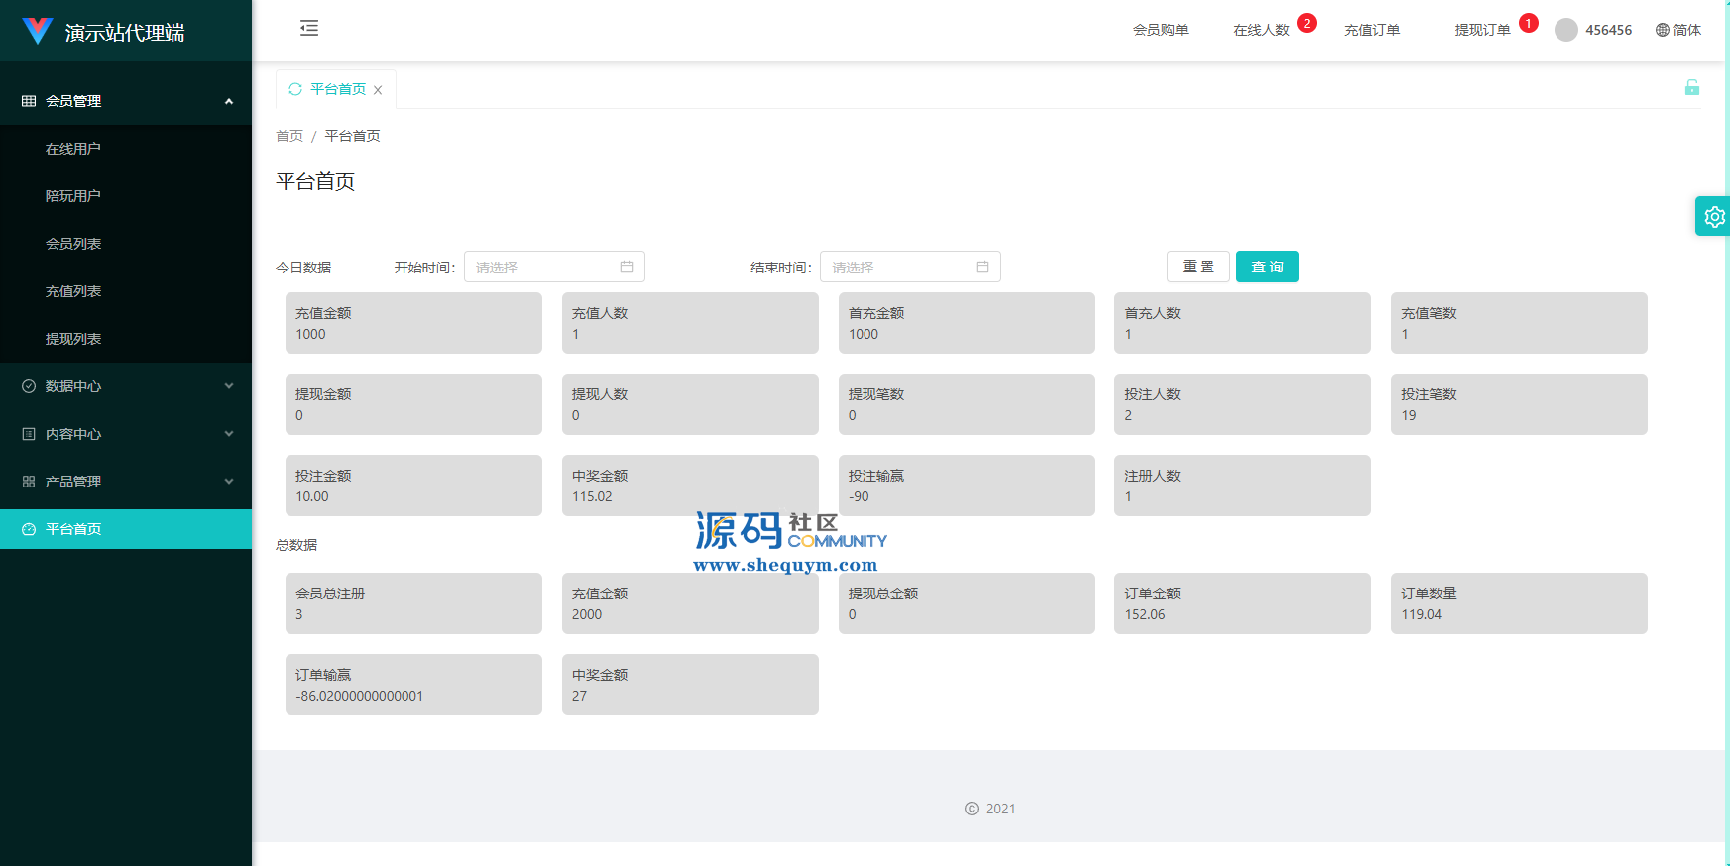The width and height of the screenshot is (1730, 866).
Task: Click the lock icon at tab bar right
Action: tap(1692, 87)
